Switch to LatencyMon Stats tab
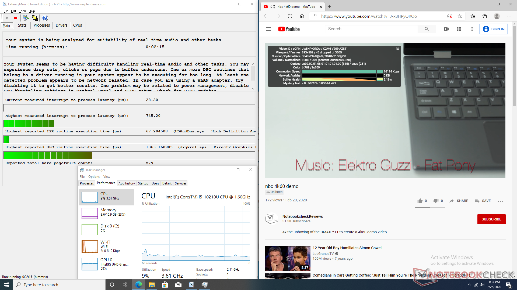 tap(22, 25)
